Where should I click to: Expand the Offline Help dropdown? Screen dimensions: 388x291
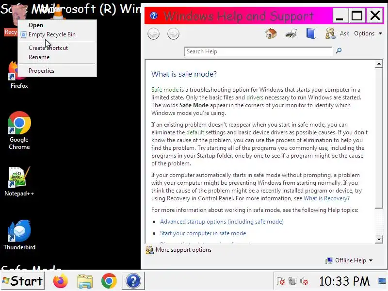pos(349,260)
